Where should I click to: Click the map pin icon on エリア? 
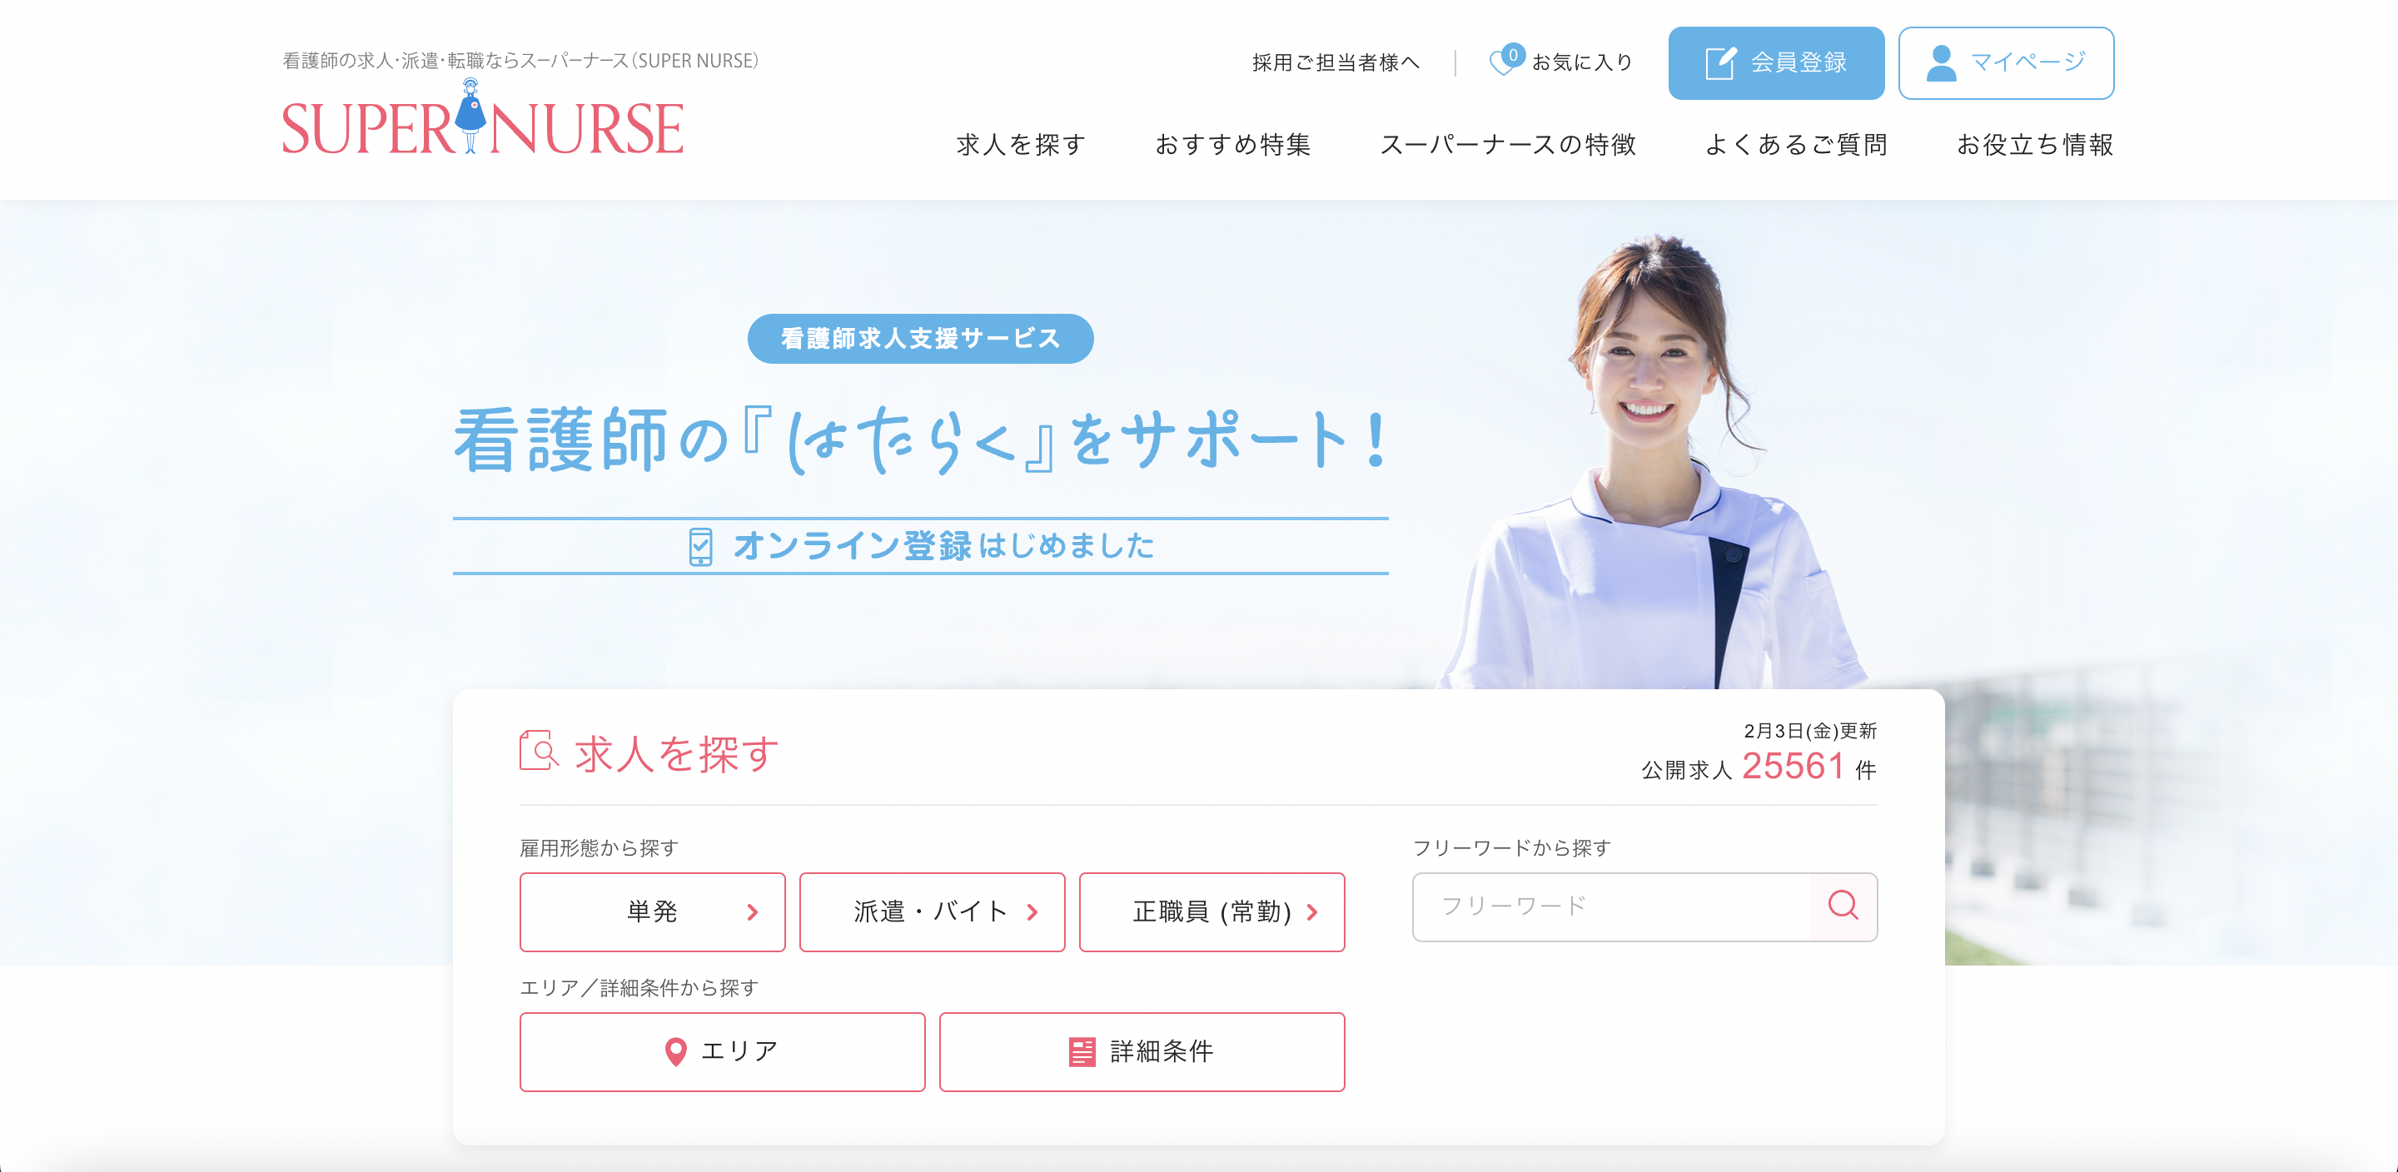coord(676,1052)
